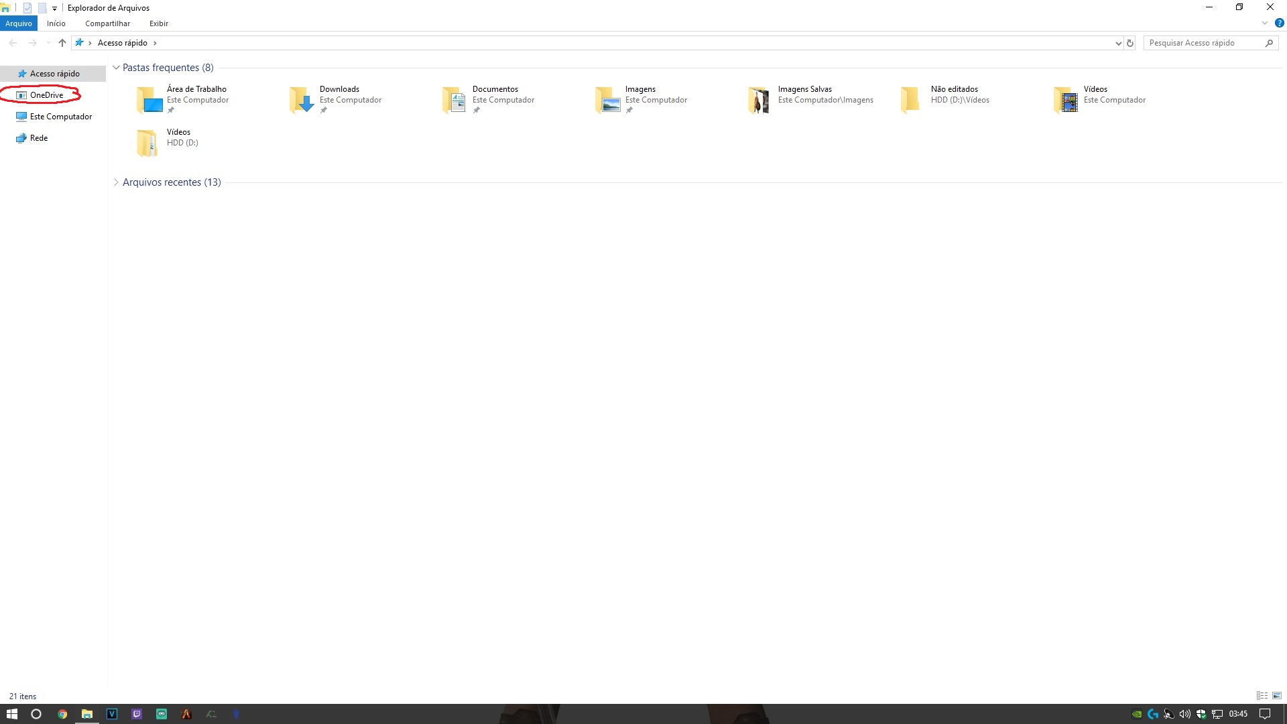Click the Pastas frequentes (8) heading
This screenshot has width=1287, height=724.
coord(168,68)
